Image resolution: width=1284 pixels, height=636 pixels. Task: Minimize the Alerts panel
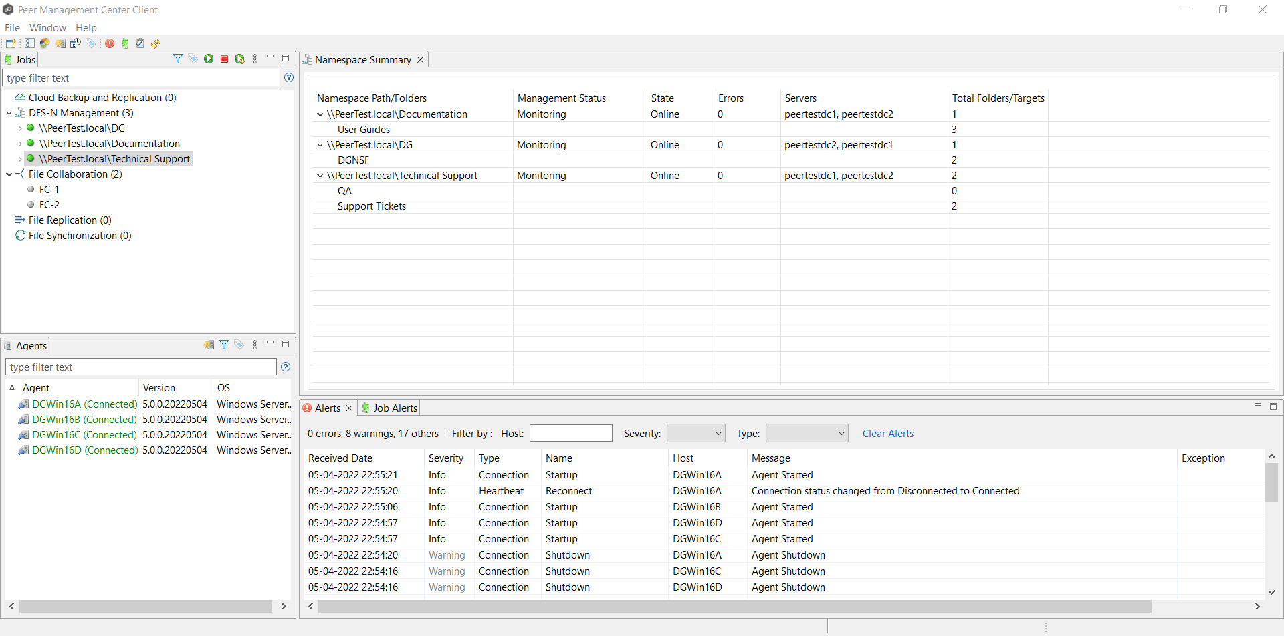[1258, 405]
